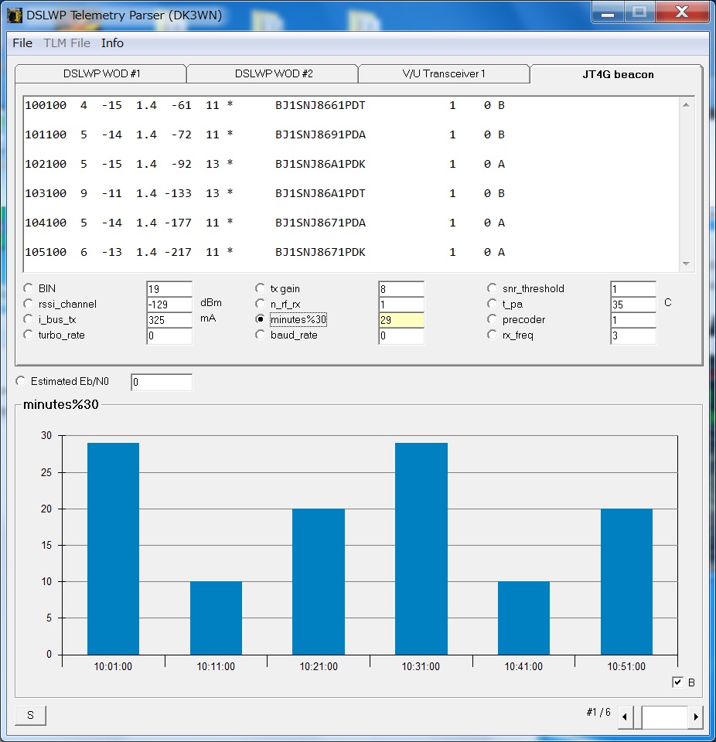This screenshot has height=742, width=716.
Task: Click the Estimated Eb/N0 value field
Action: pyautogui.click(x=162, y=382)
